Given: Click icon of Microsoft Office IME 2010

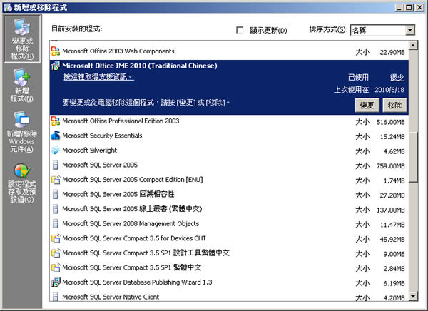Looking at the screenshot, I should [x=56, y=66].
